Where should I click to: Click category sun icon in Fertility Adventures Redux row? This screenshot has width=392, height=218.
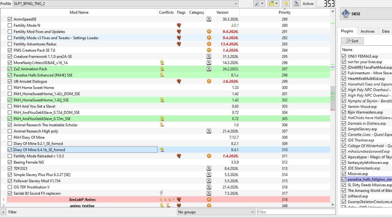pos(209,44)
